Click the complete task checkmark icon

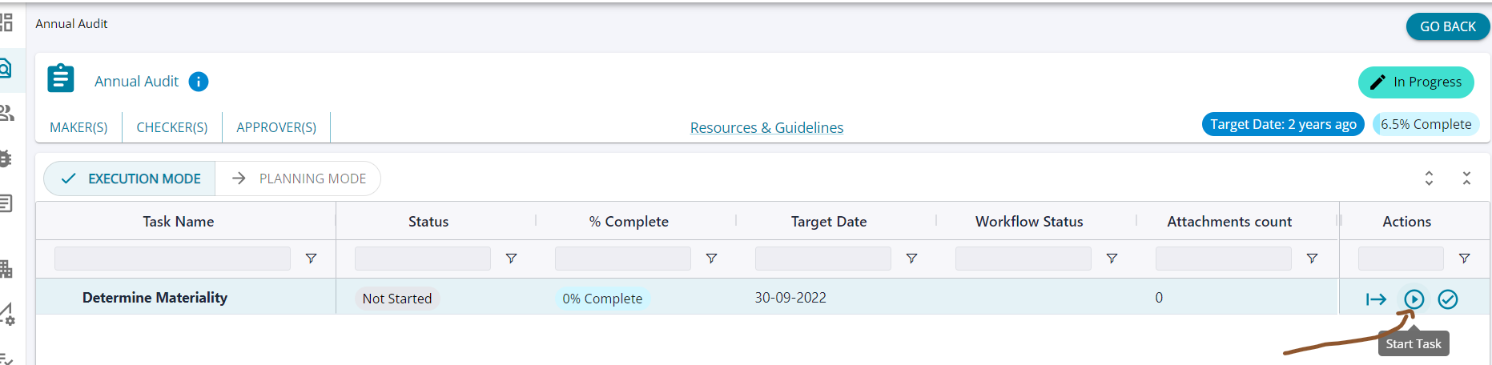[1447, 299]
